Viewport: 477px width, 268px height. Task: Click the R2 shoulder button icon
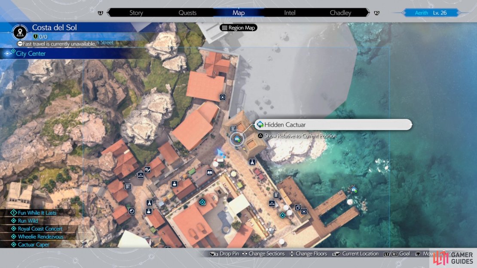click(x=376, y=13)
